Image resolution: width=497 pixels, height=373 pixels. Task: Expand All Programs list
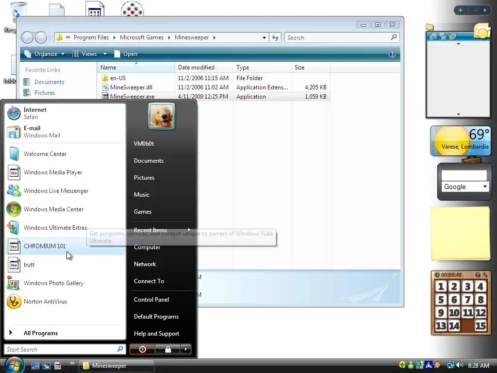pos(65,333)
